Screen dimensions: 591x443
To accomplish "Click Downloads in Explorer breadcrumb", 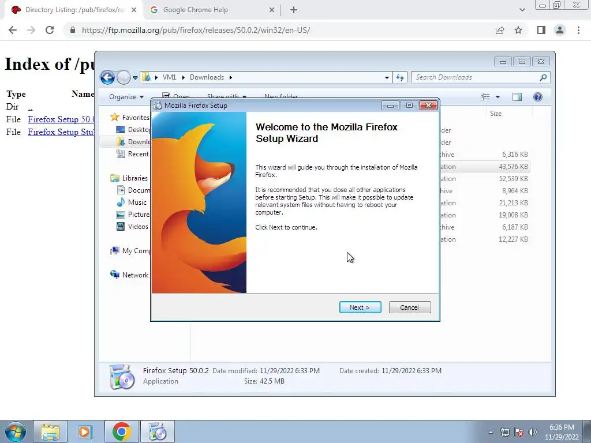I will point(207,77).
